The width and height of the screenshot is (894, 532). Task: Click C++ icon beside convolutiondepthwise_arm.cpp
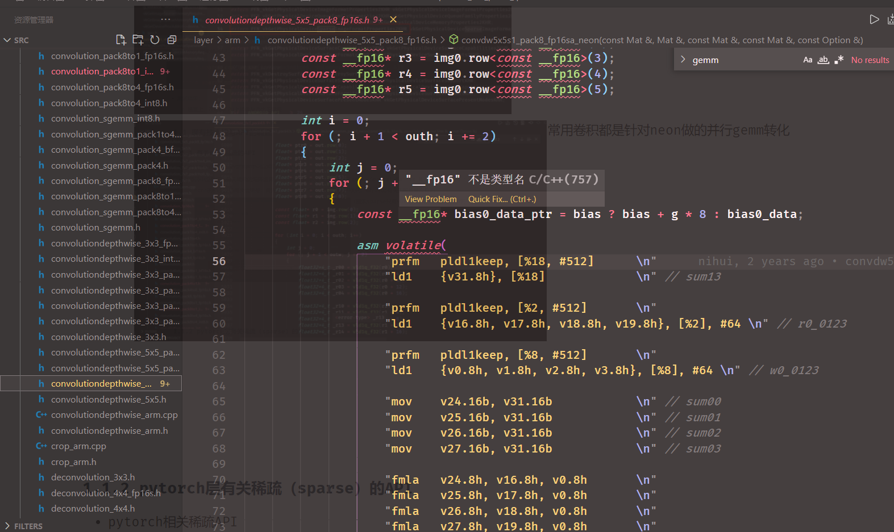click(41, 415)
